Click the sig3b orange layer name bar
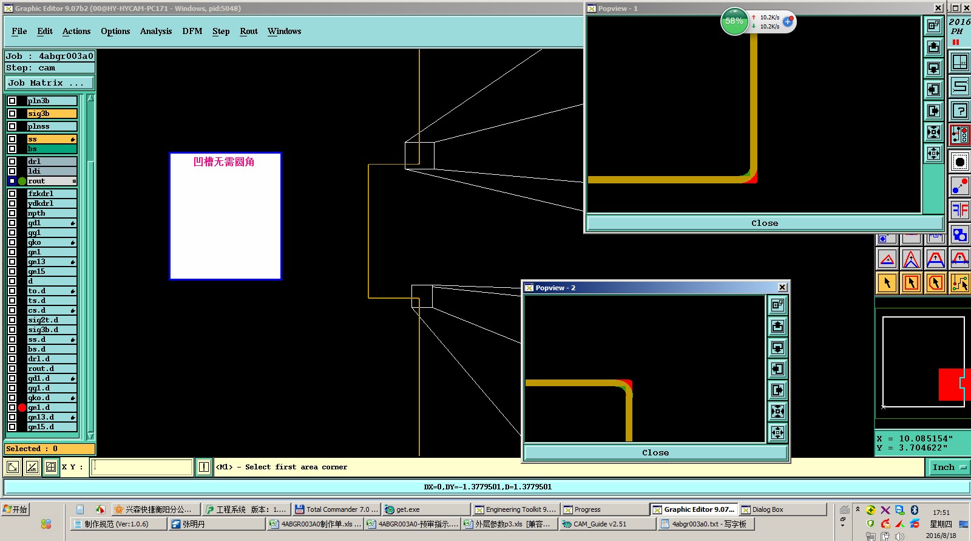This screenshot has height=541, width=971. (52, 114)
